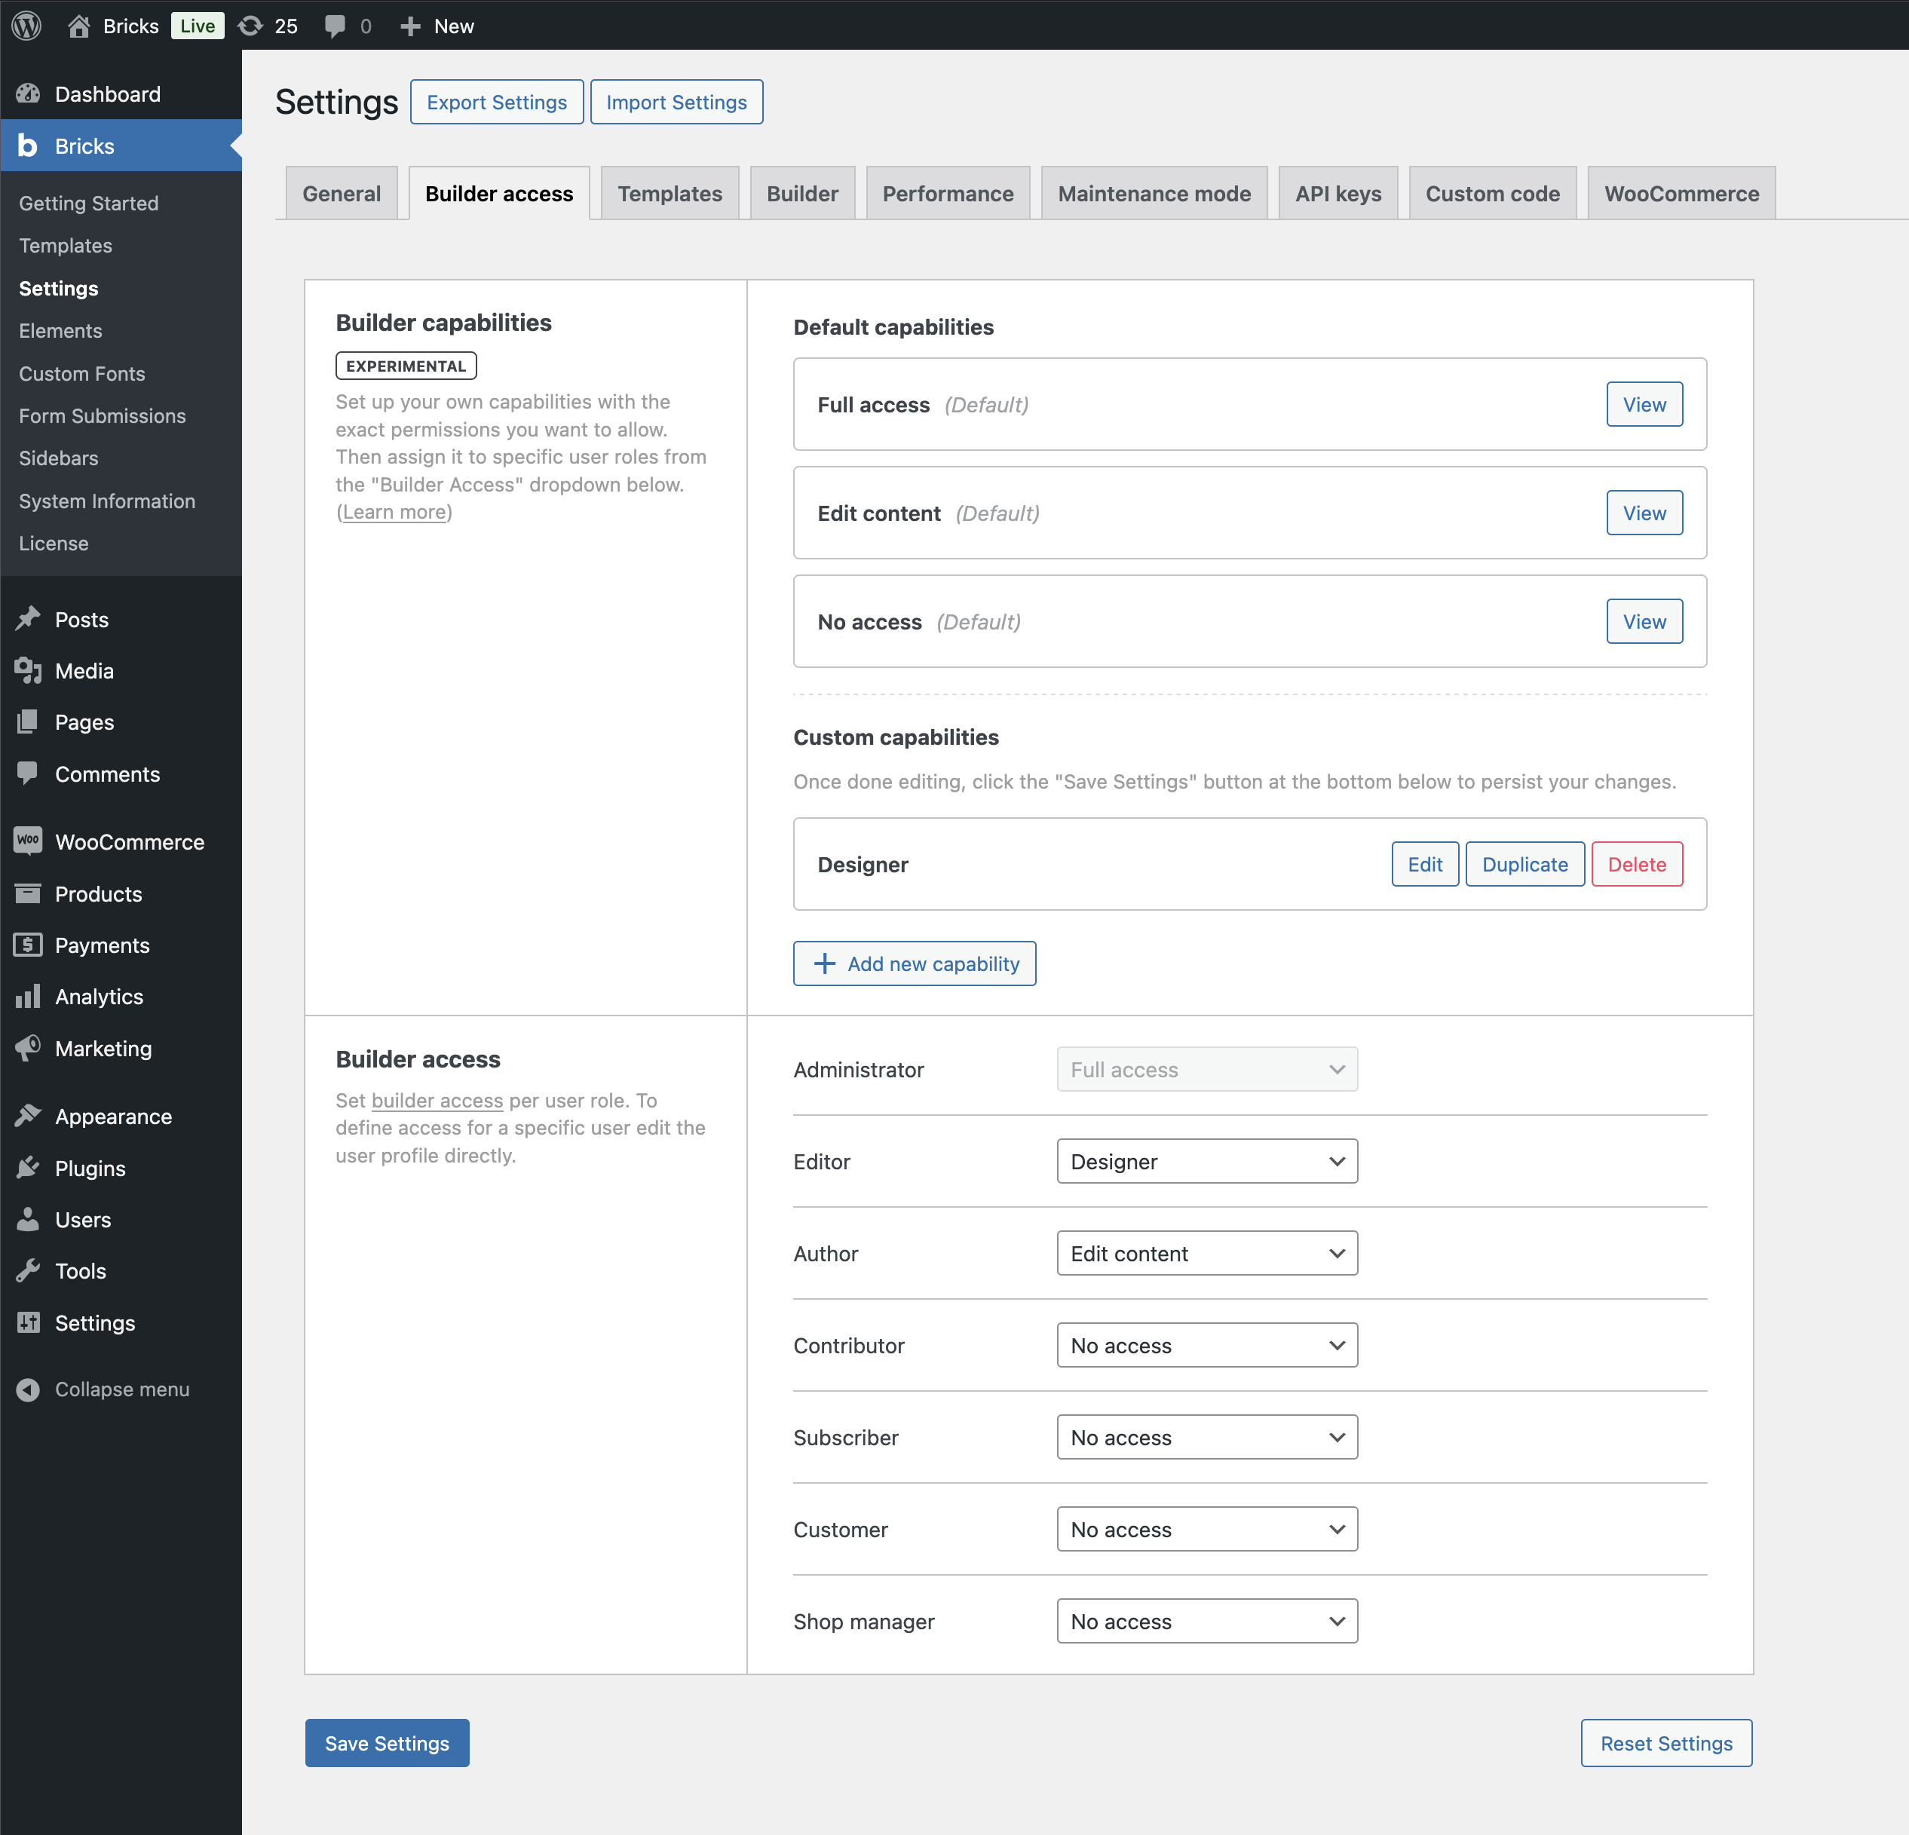Click the Save Settings button

pyautogui.click(x=387, y=1744)
